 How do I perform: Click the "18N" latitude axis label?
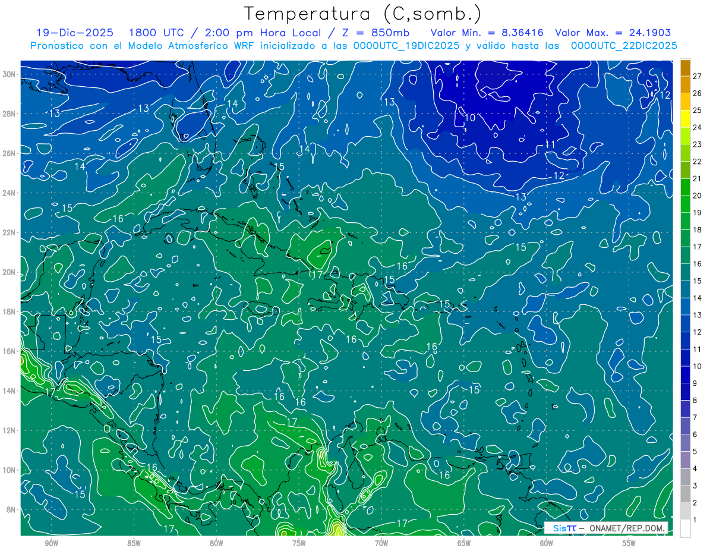(x=9, y=311)
